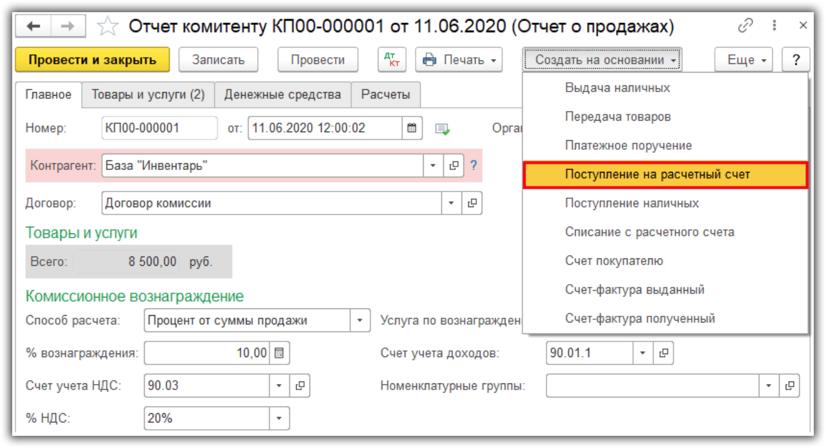This screenshot has height=448, width=826.
Task: Open calendar picker for document date
Action: point(411,129)
